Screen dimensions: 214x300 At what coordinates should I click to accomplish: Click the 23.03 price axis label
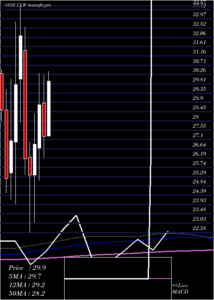(199, 219)
